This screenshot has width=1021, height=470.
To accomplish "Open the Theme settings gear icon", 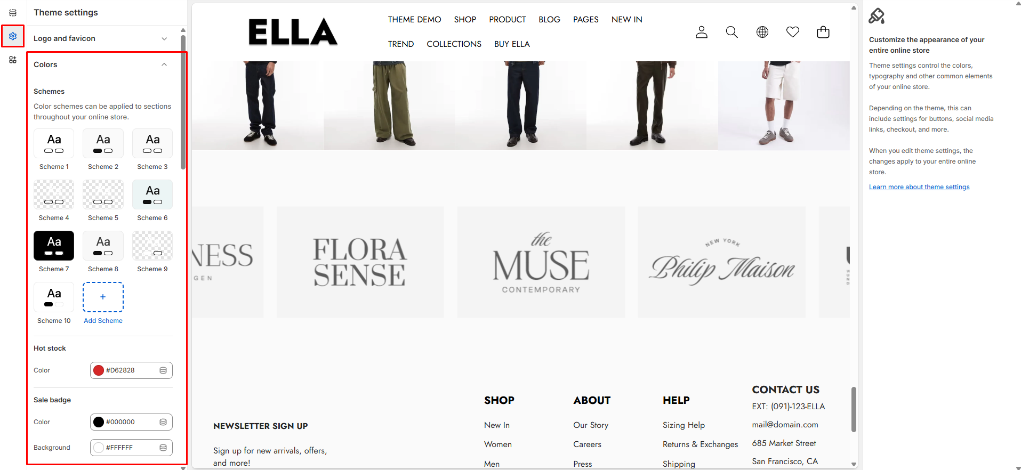I will (13, 36).
